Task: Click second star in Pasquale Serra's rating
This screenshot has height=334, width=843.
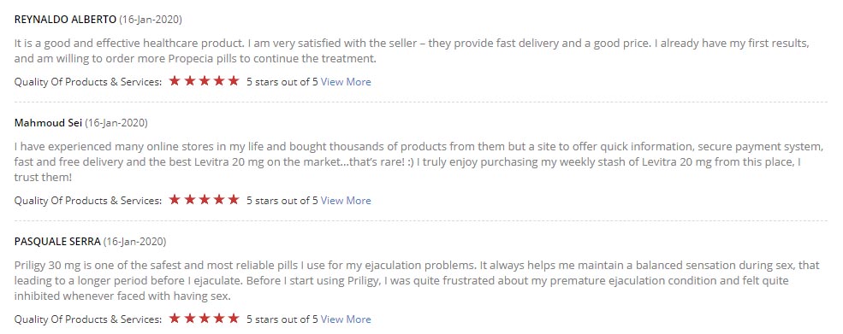Action: point(189,319)
